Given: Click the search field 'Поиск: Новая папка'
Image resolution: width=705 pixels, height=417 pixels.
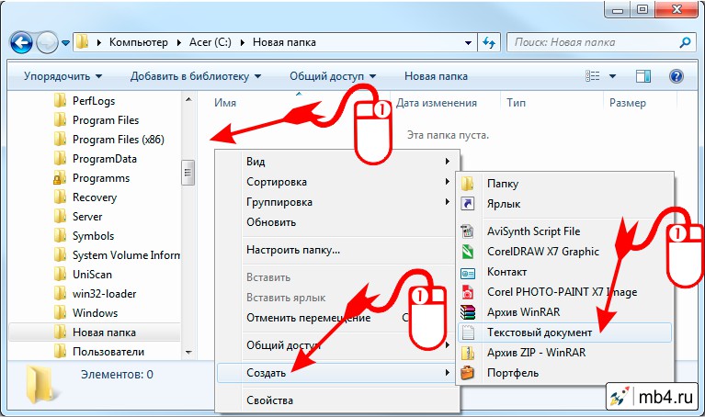Looking at the screenshot, I should pos(600,42).
